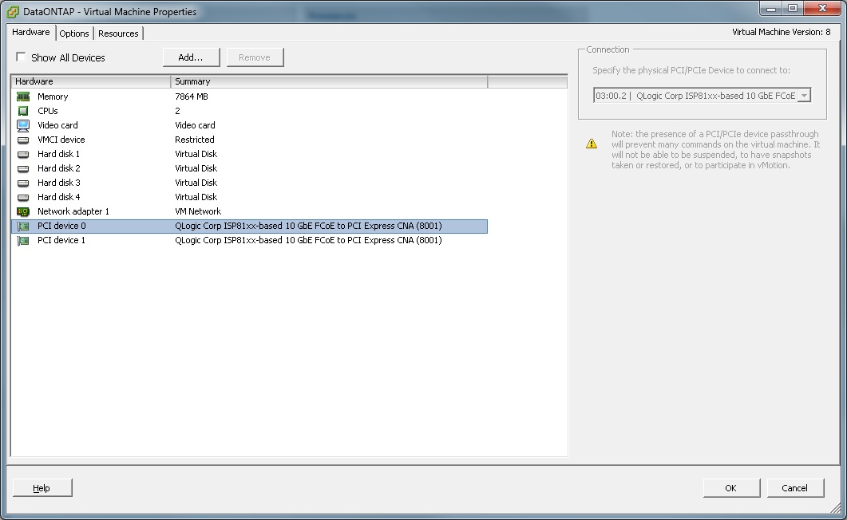
Task: Switch to the Resources tab
Action: coord(118,33)
